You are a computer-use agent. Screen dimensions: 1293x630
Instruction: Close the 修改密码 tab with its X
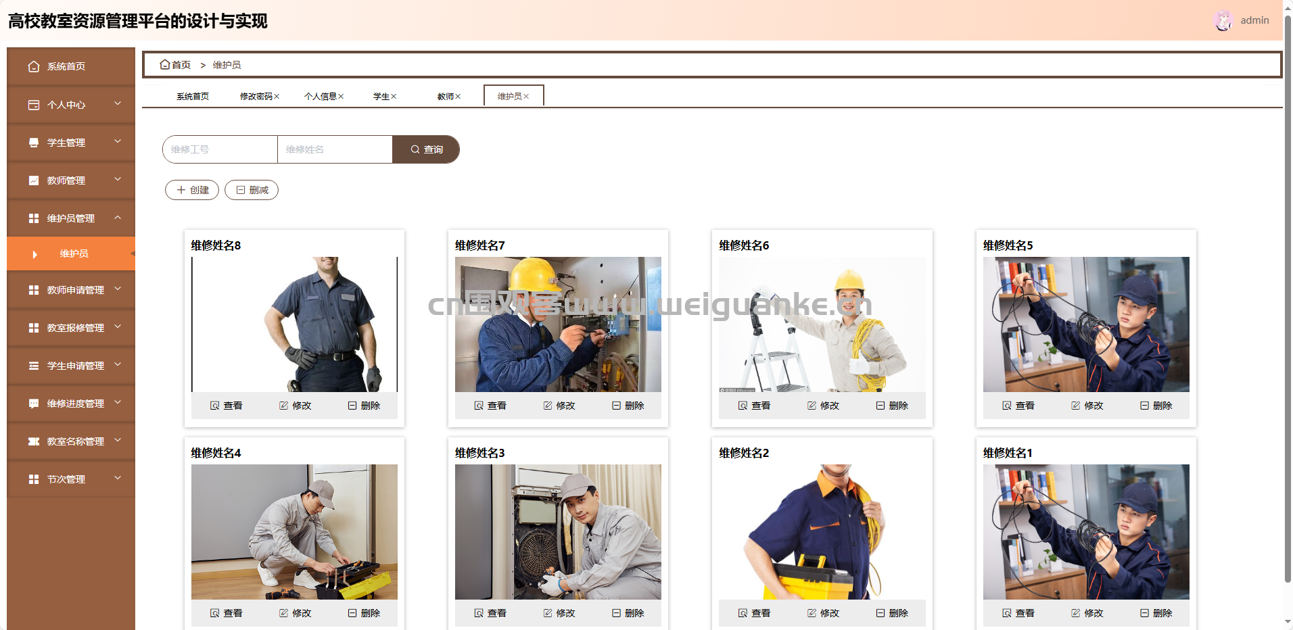point(277,97)
